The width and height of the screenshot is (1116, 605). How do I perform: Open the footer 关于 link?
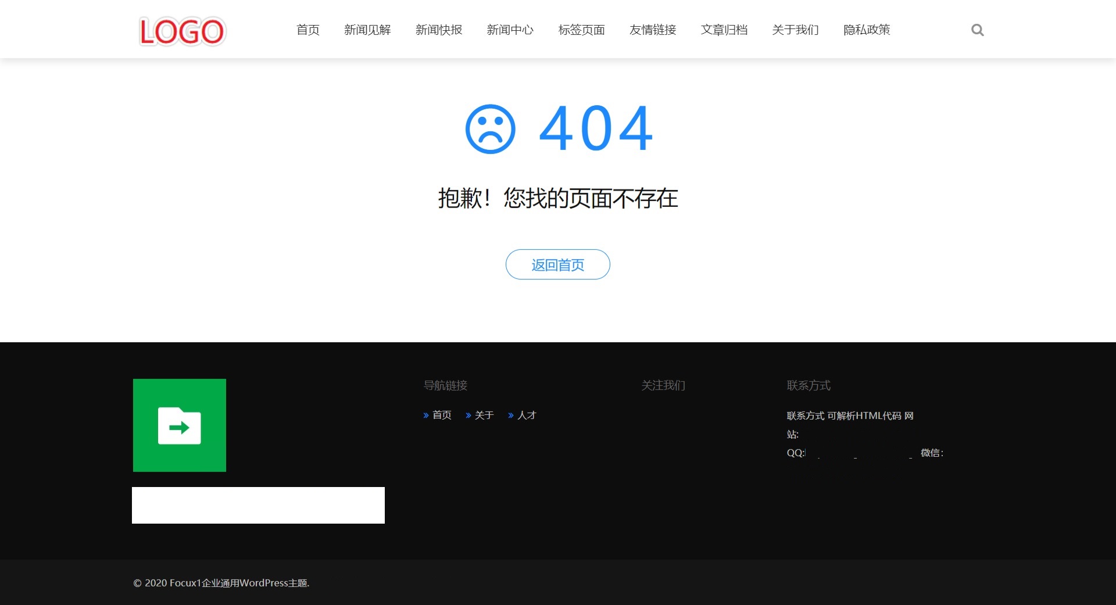[484, 415]
